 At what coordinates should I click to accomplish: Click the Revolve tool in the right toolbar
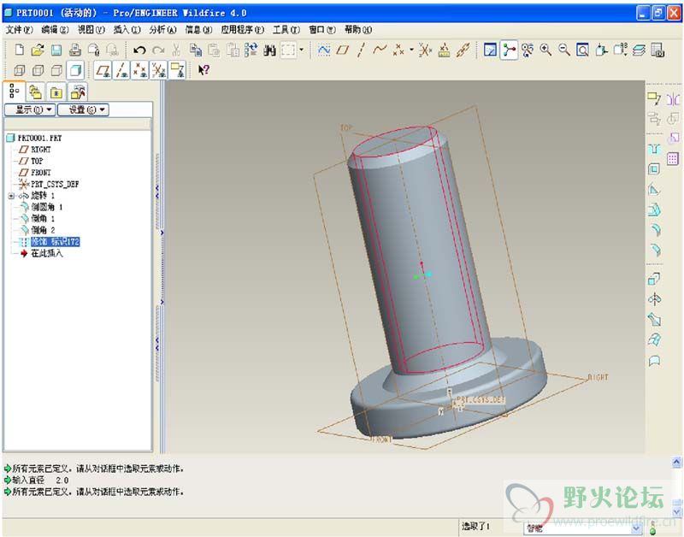click(654, 299)
